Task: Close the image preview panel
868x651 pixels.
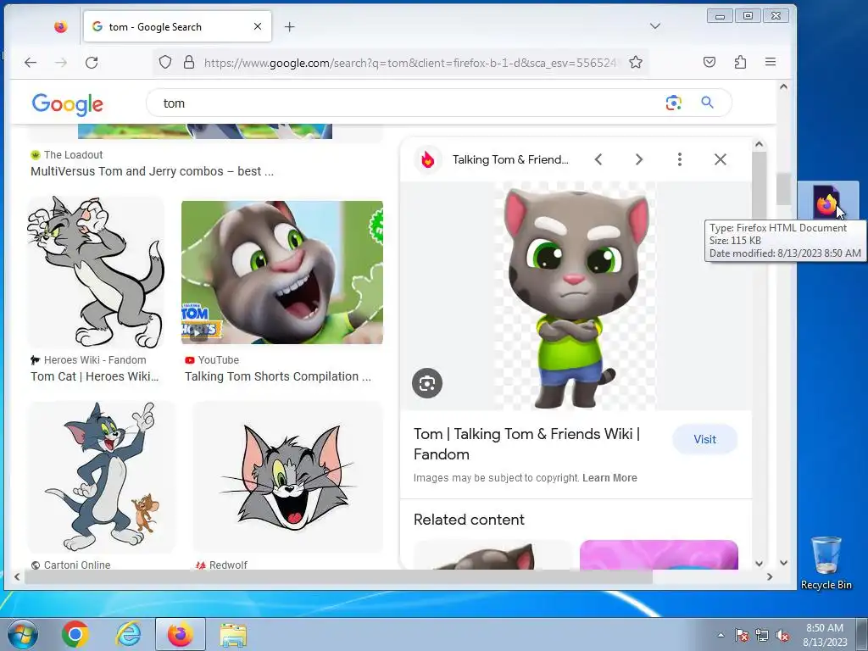Action: tap(721, 159)
